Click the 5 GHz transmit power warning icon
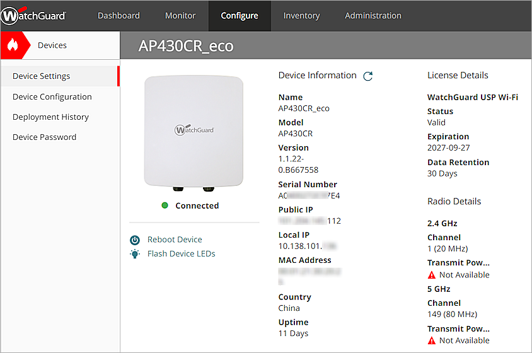532x353 pixels. [x=432, y=340]
